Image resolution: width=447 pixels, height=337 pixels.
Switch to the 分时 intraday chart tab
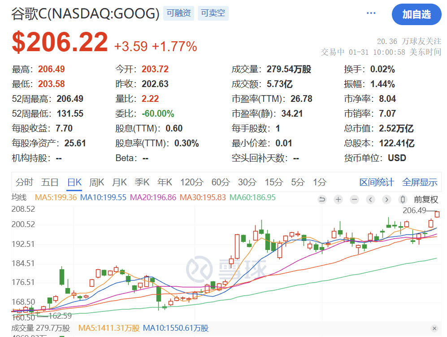click(x=24, y=182)
